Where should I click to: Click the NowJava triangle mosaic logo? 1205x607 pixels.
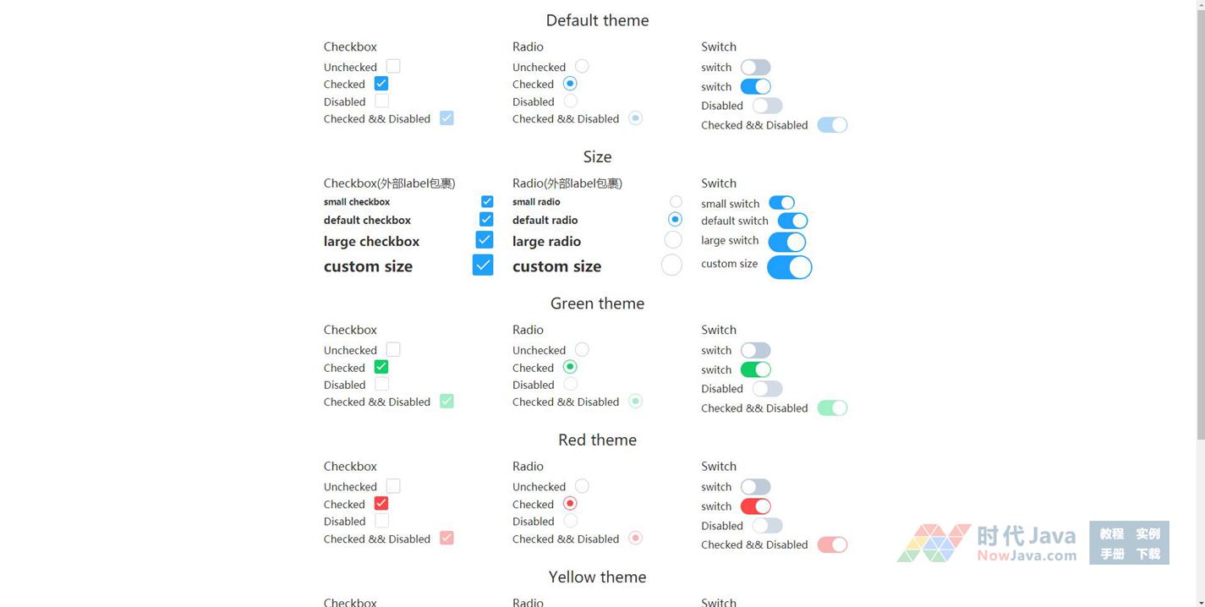tap(934, 543)
